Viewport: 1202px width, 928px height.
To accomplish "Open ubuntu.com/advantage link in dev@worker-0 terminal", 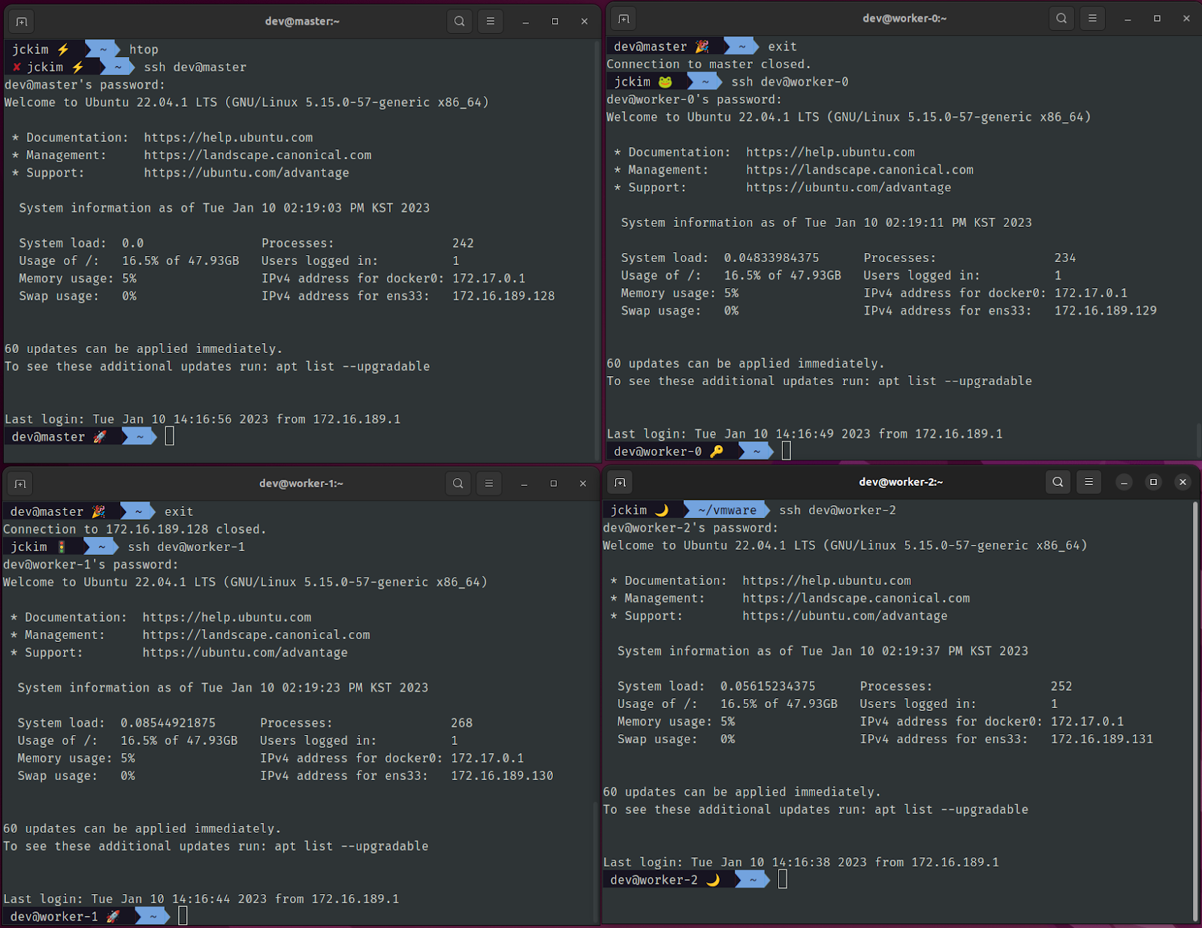I will coord(848,187).
